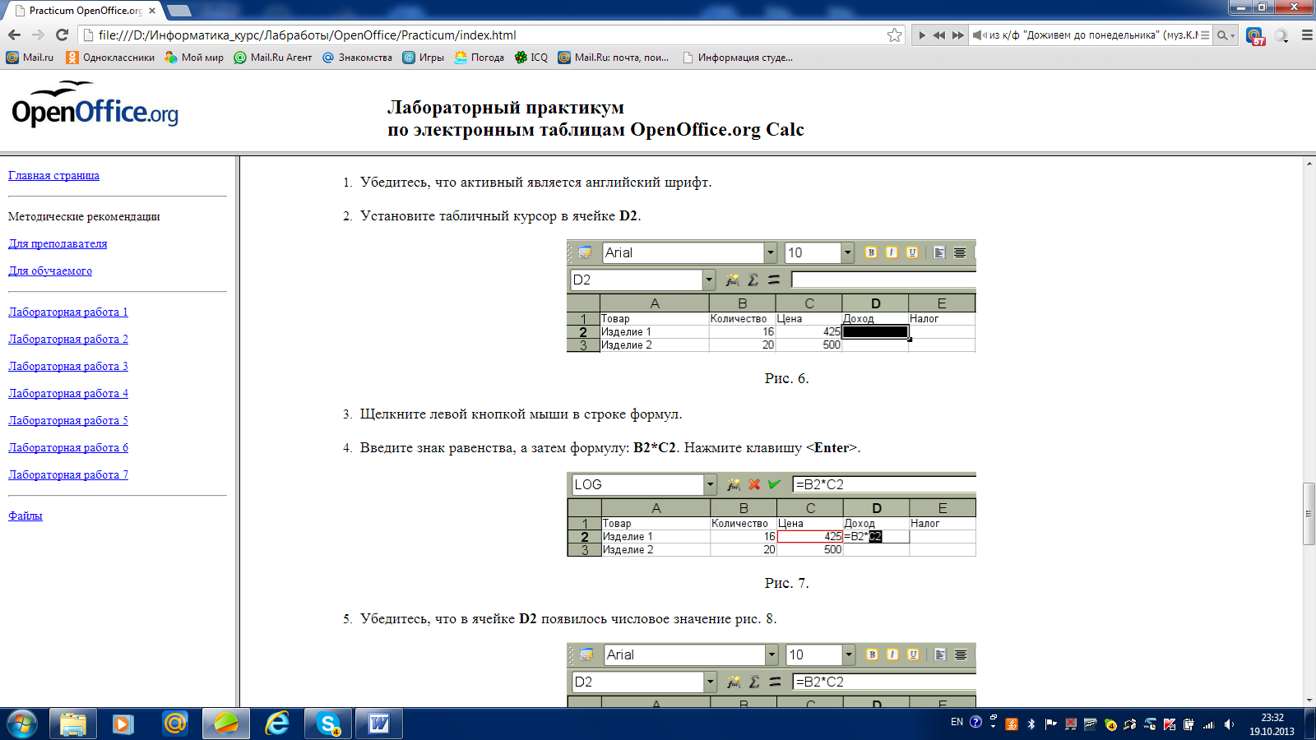
Task: Open Windows Explorer from taskbar
Action: pos(73,724)
